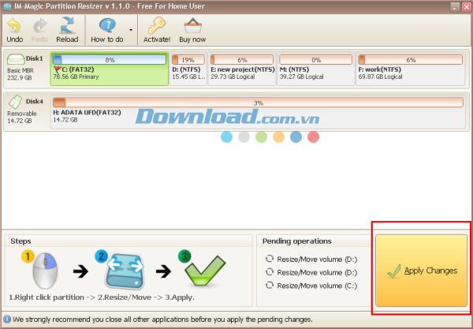
Task: Click the C: partition red flag icon
Action: [58, 69]
